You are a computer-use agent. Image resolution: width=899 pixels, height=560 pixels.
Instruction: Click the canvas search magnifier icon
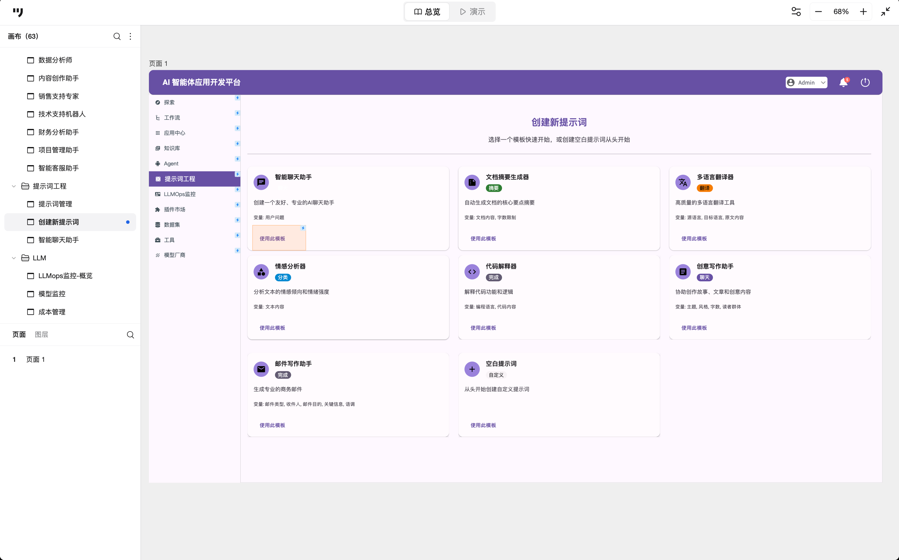[x=117, y=36]
